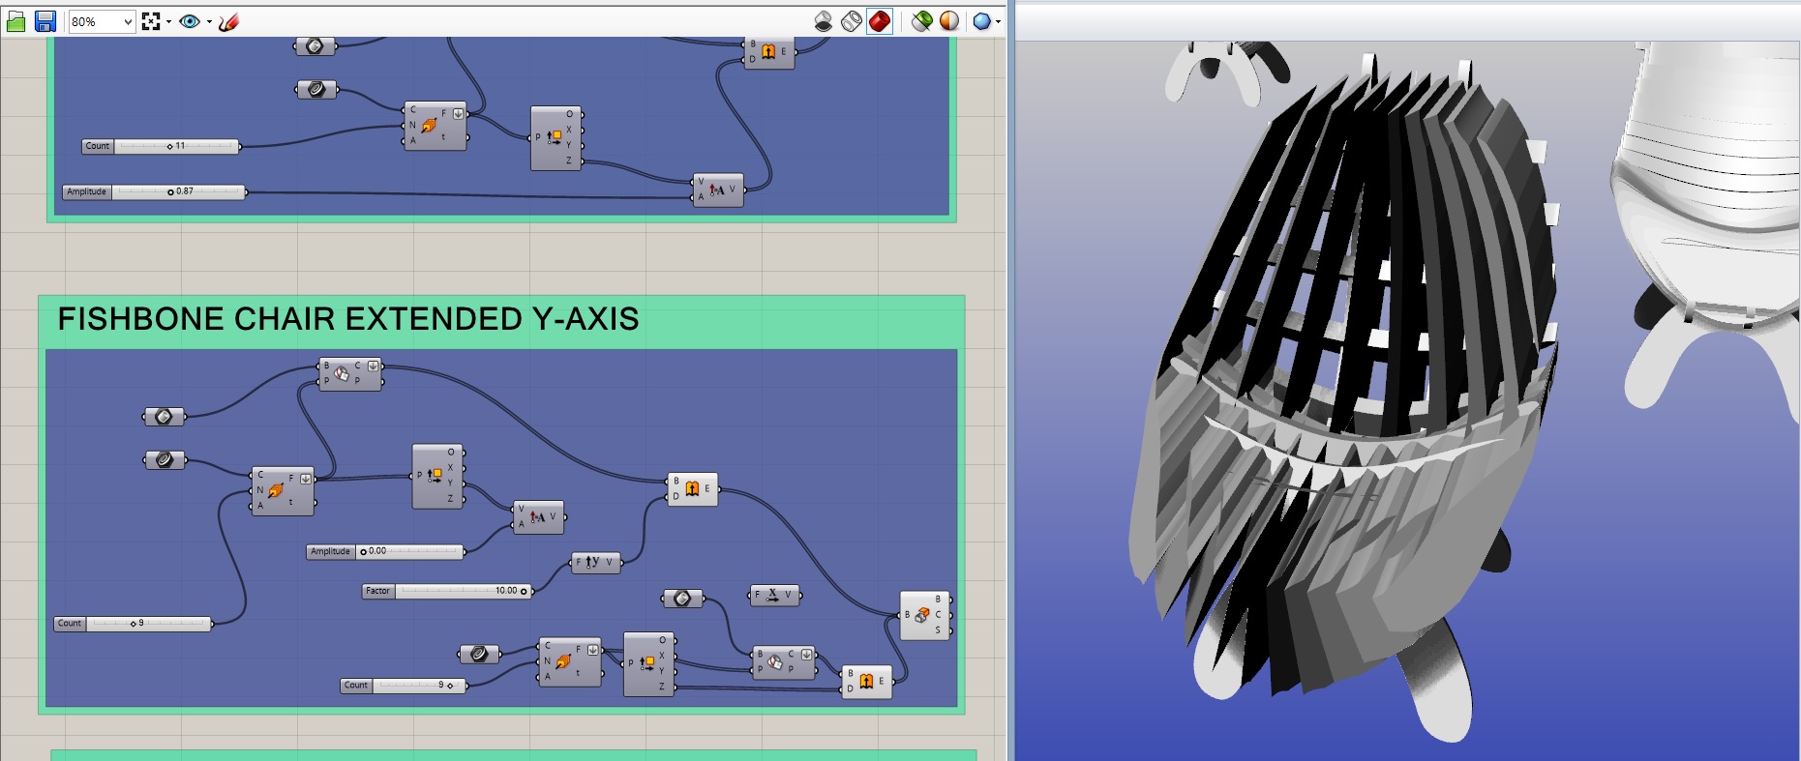Disable geometry preview with the no-preview icon
This screenshot has height=761, width=1801.
(823, 21)
